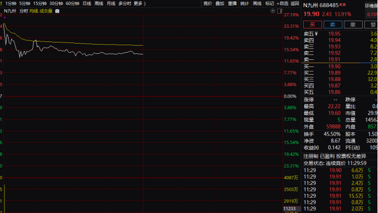Switch to 周线 weekly chart

tap(99, 3)
